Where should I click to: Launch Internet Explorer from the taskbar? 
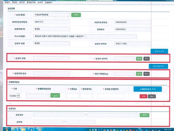[x=15, y=129]
